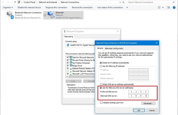Uncheck QoS Packet Scheduler checkbox
The height and width of the screenshot is (115, 178).
(x=68, y=63)
